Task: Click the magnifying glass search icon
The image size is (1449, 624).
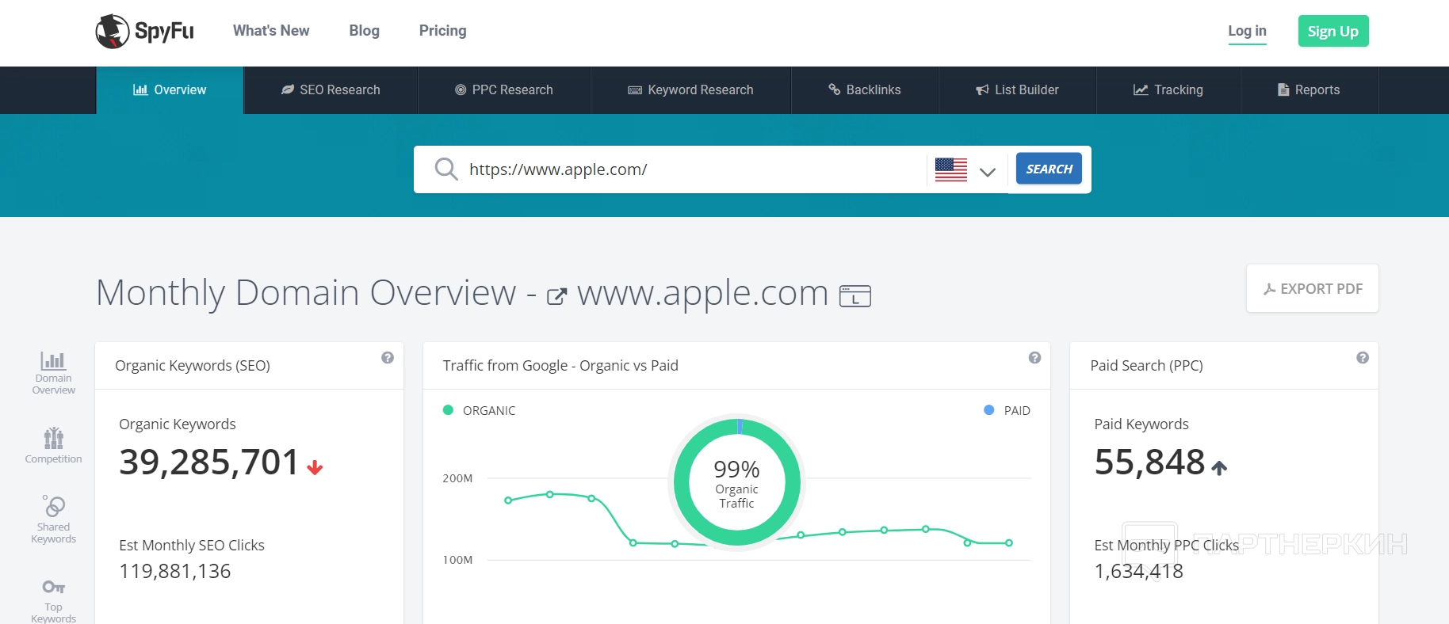Action: click(x=446, y=169)
